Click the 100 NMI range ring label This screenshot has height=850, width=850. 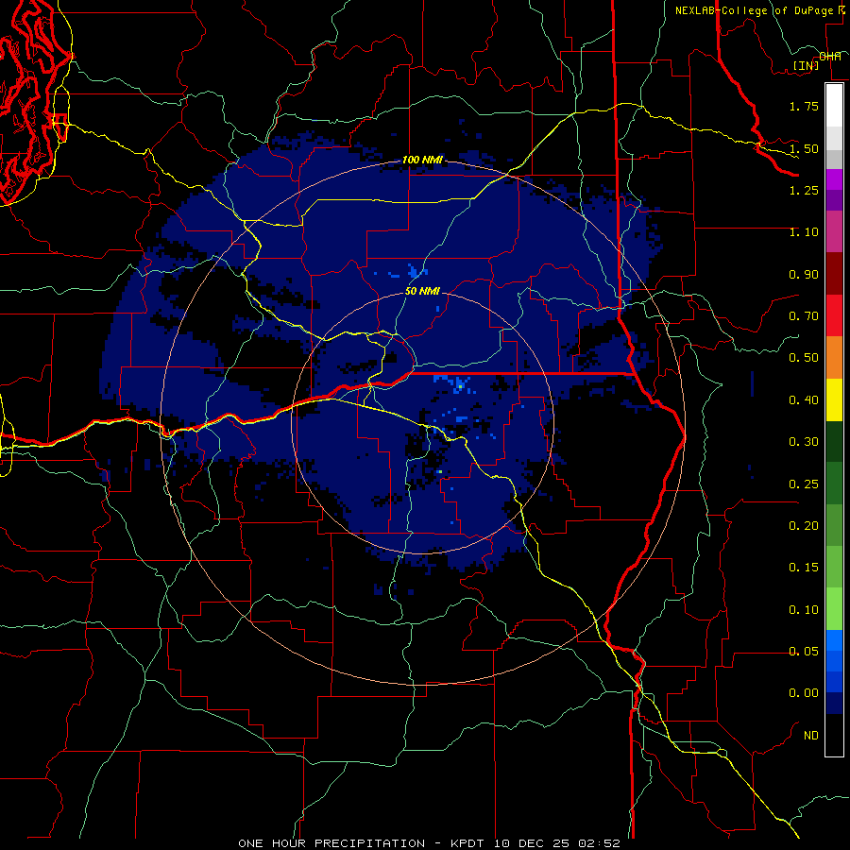(422, 160)
